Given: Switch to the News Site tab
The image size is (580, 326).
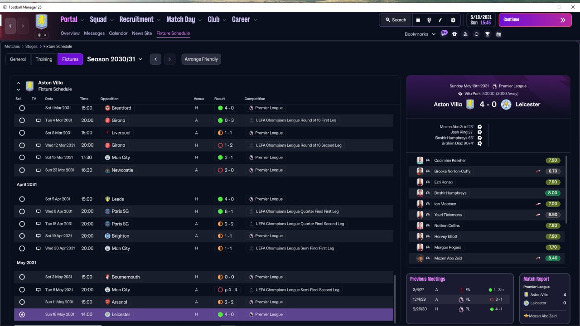Looking at the screenshot, I should point(142,34).
